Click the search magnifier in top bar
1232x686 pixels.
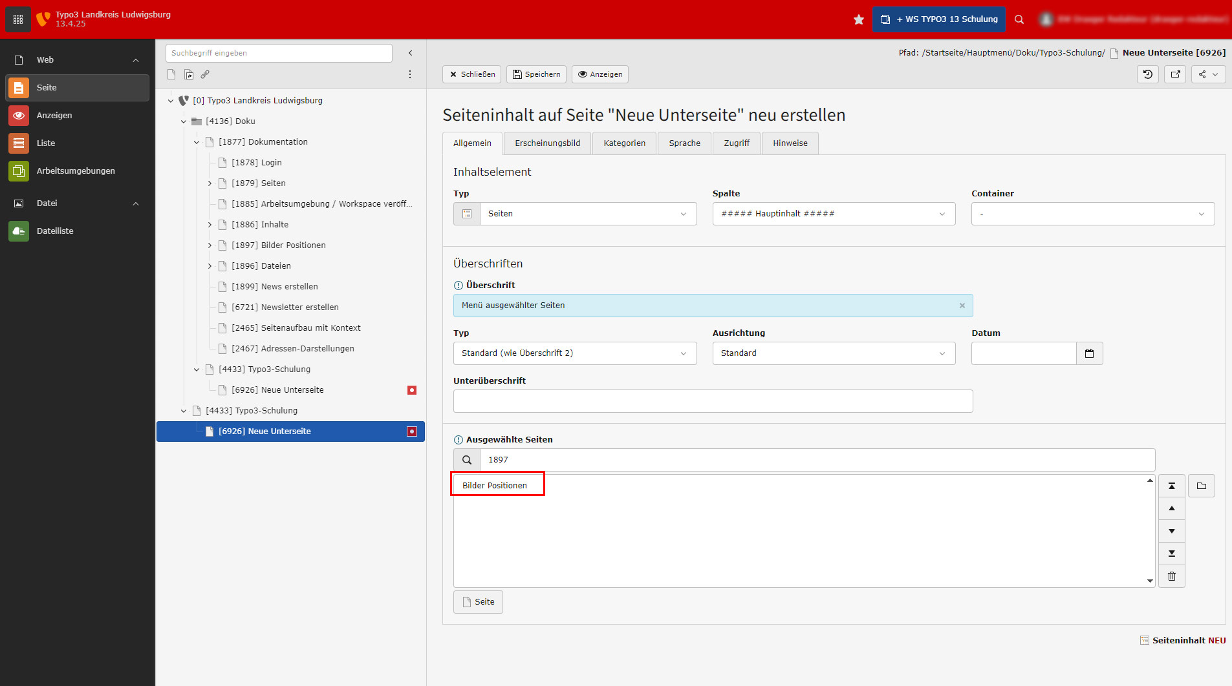[x=1019, y=19]
